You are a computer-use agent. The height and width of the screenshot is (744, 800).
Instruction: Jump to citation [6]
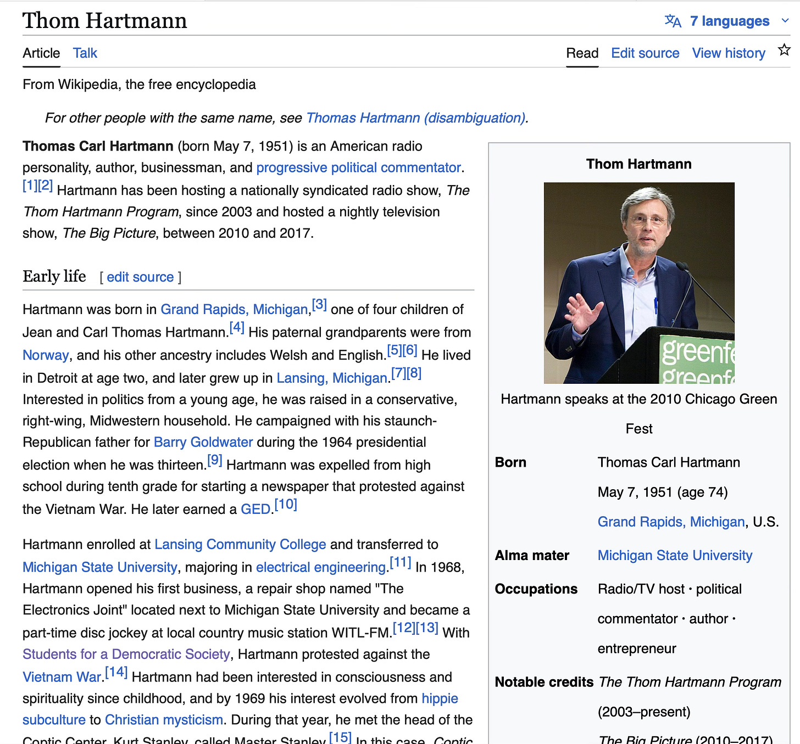coord(410,350)
